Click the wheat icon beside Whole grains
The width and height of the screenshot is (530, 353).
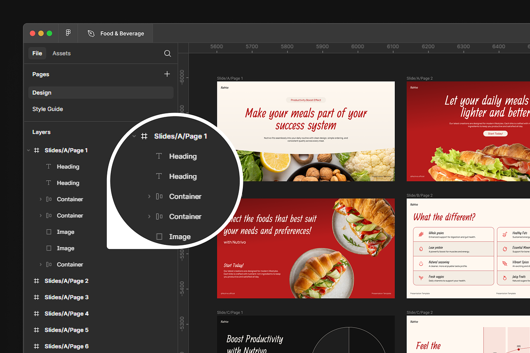[x=420, y=234]
